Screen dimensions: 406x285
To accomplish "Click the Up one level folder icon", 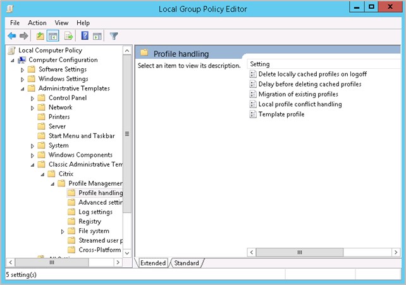I will pyautogui.click(x=40, y=36).
